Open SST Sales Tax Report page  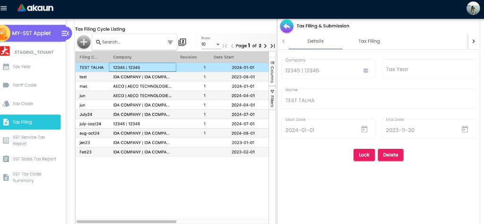click(34, 159)
